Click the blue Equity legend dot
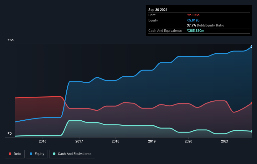 click(31, 154)
